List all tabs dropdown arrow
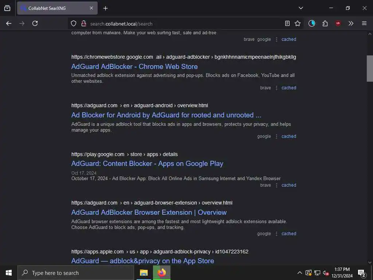Image resolution: width=373 pixels, height=280 pixels. point(301,8)
